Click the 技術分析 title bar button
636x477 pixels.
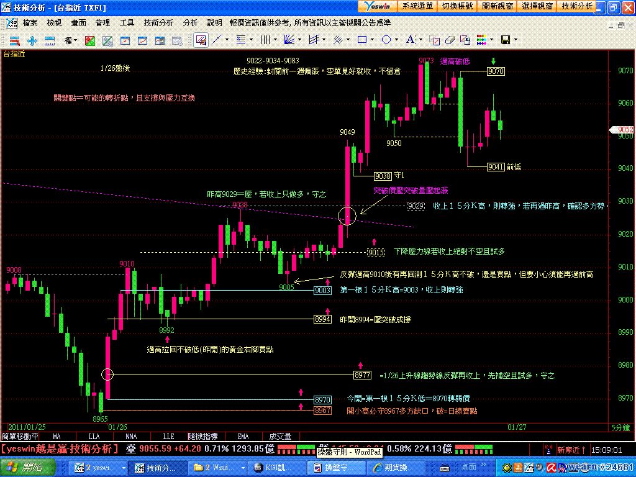(577, 6)
